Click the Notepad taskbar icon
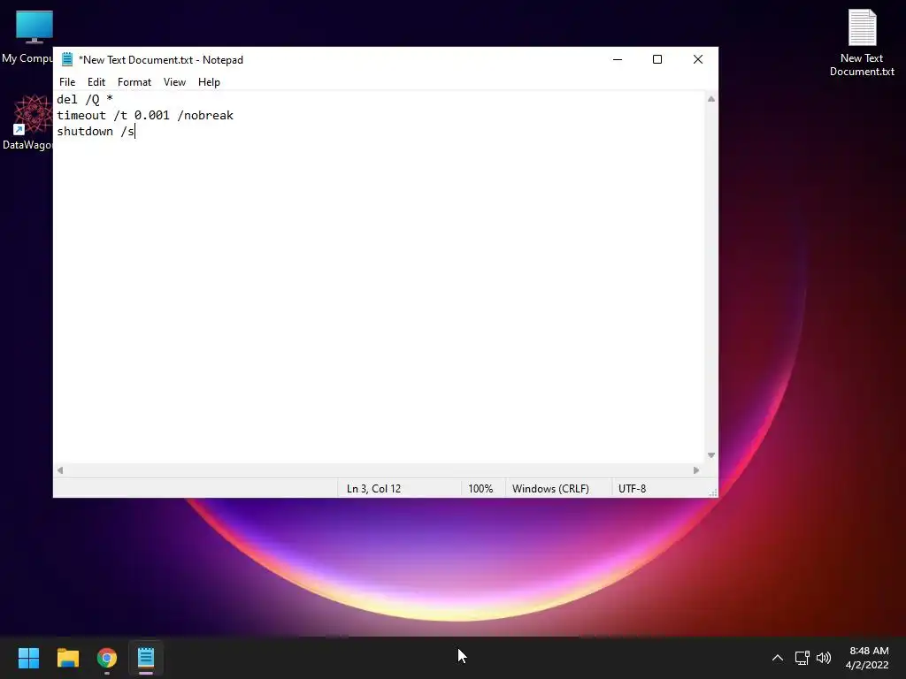Viewport: 906px width, 679px height. point(146,658)
